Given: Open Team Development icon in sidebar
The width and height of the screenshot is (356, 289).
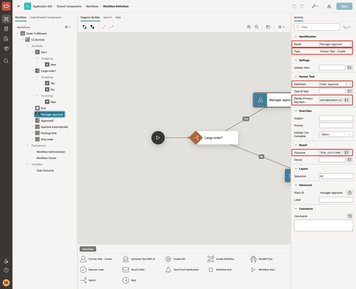Looking at the screenshot, I should click(6, 39).
